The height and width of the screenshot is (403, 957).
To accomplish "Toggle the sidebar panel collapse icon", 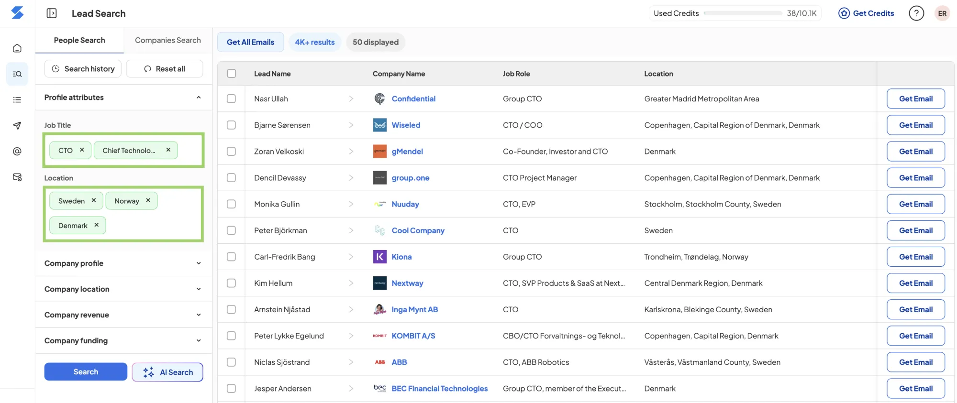I will [x=52, y=13].
